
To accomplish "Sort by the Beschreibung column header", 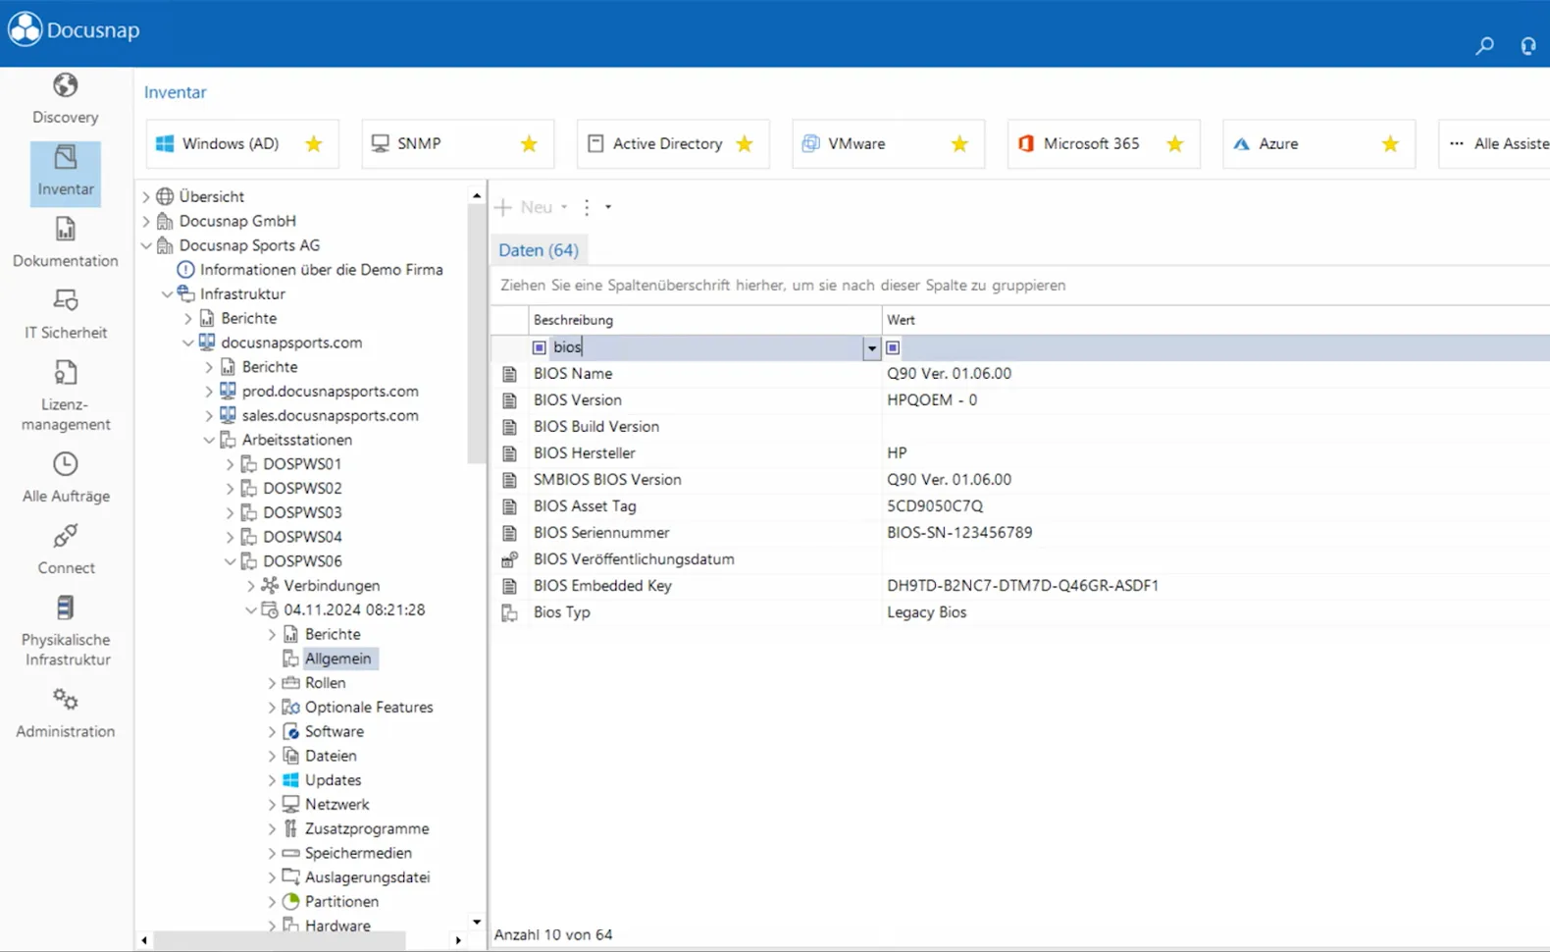I will (x=704, y=320).
